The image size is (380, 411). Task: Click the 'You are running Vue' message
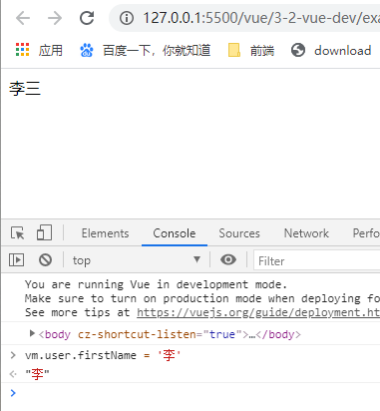156,284
